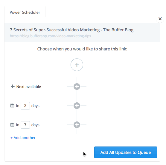Click Add All Updates to Queue button
The image size is (166, 165).
tap(126, 152)
